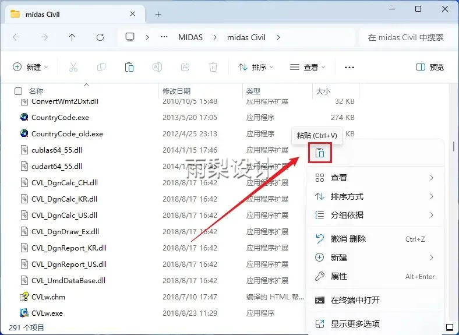Click date 2018/8/23 11:29 of CVLw.exe
Image resolution: width=459 pixels, height=335 pixels.
(190, 313)
